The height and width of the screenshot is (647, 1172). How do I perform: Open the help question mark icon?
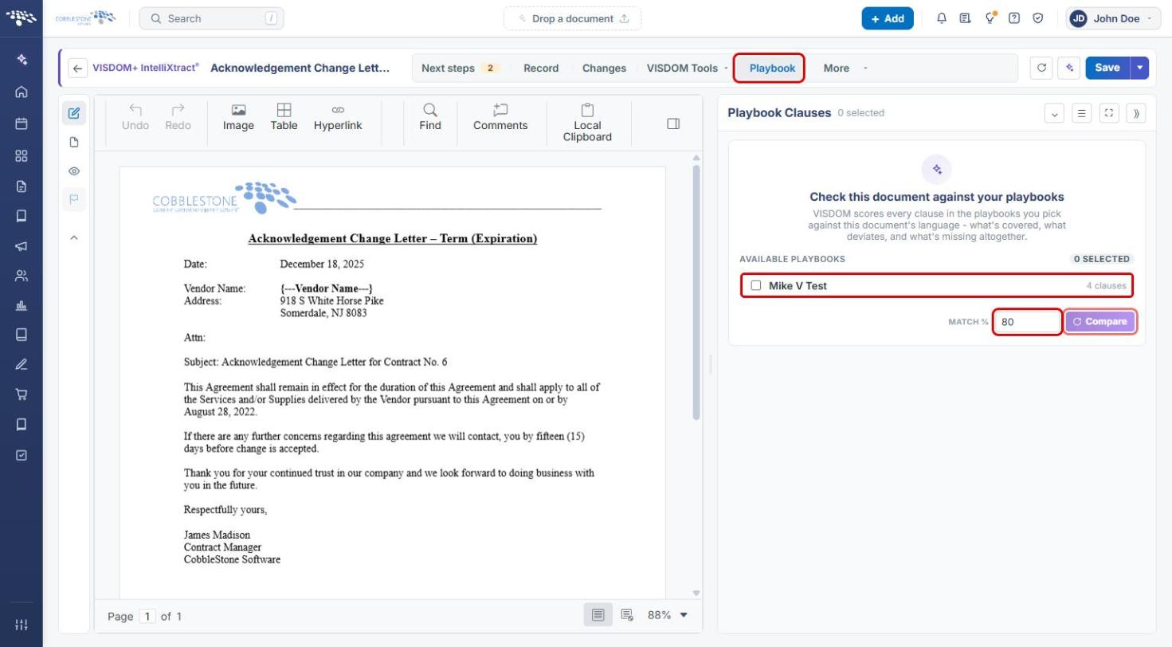(1014, 18)
